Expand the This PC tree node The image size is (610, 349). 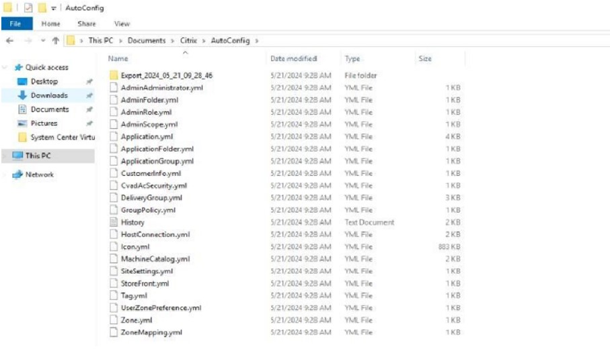[x=6, y=156]
